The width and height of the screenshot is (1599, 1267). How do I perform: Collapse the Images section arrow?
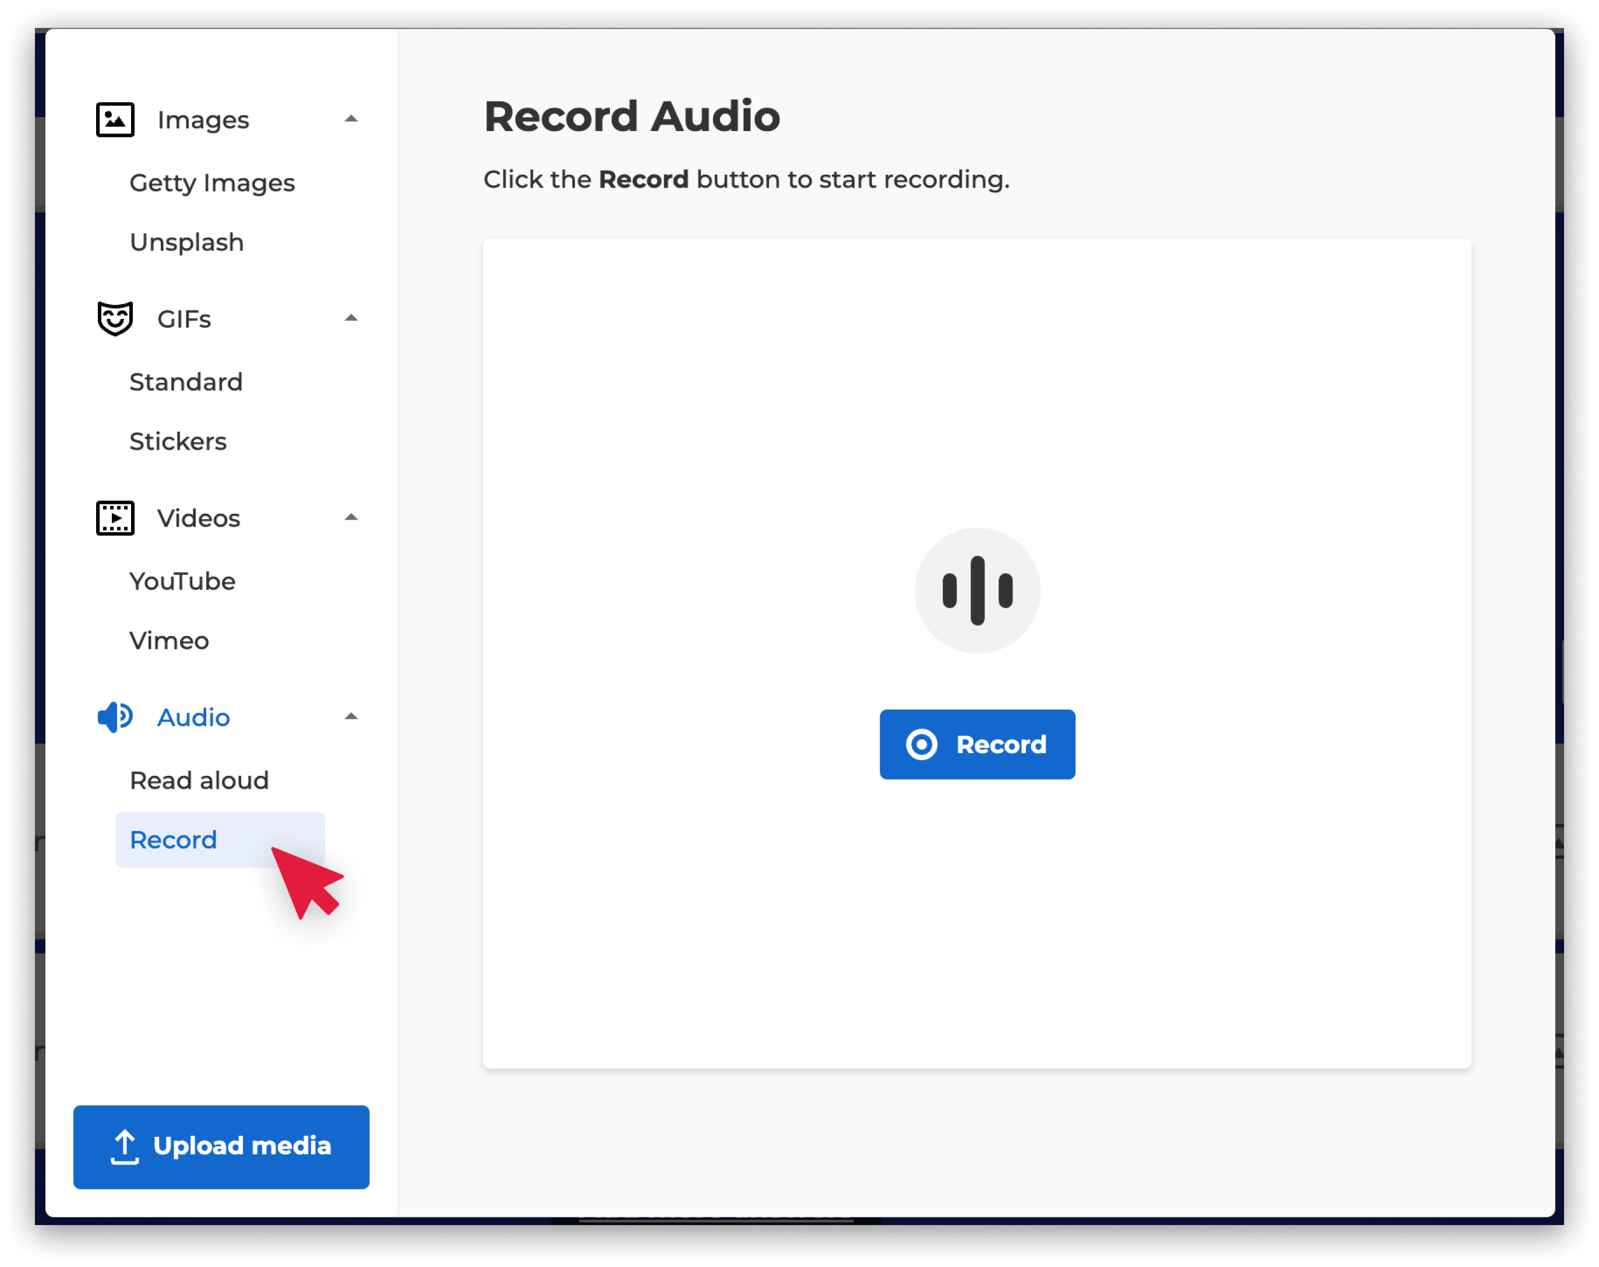pos(351,119)
